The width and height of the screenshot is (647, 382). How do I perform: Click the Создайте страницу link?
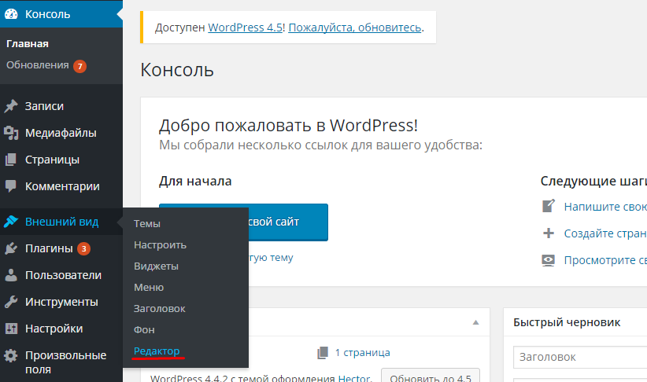(605, 233)
